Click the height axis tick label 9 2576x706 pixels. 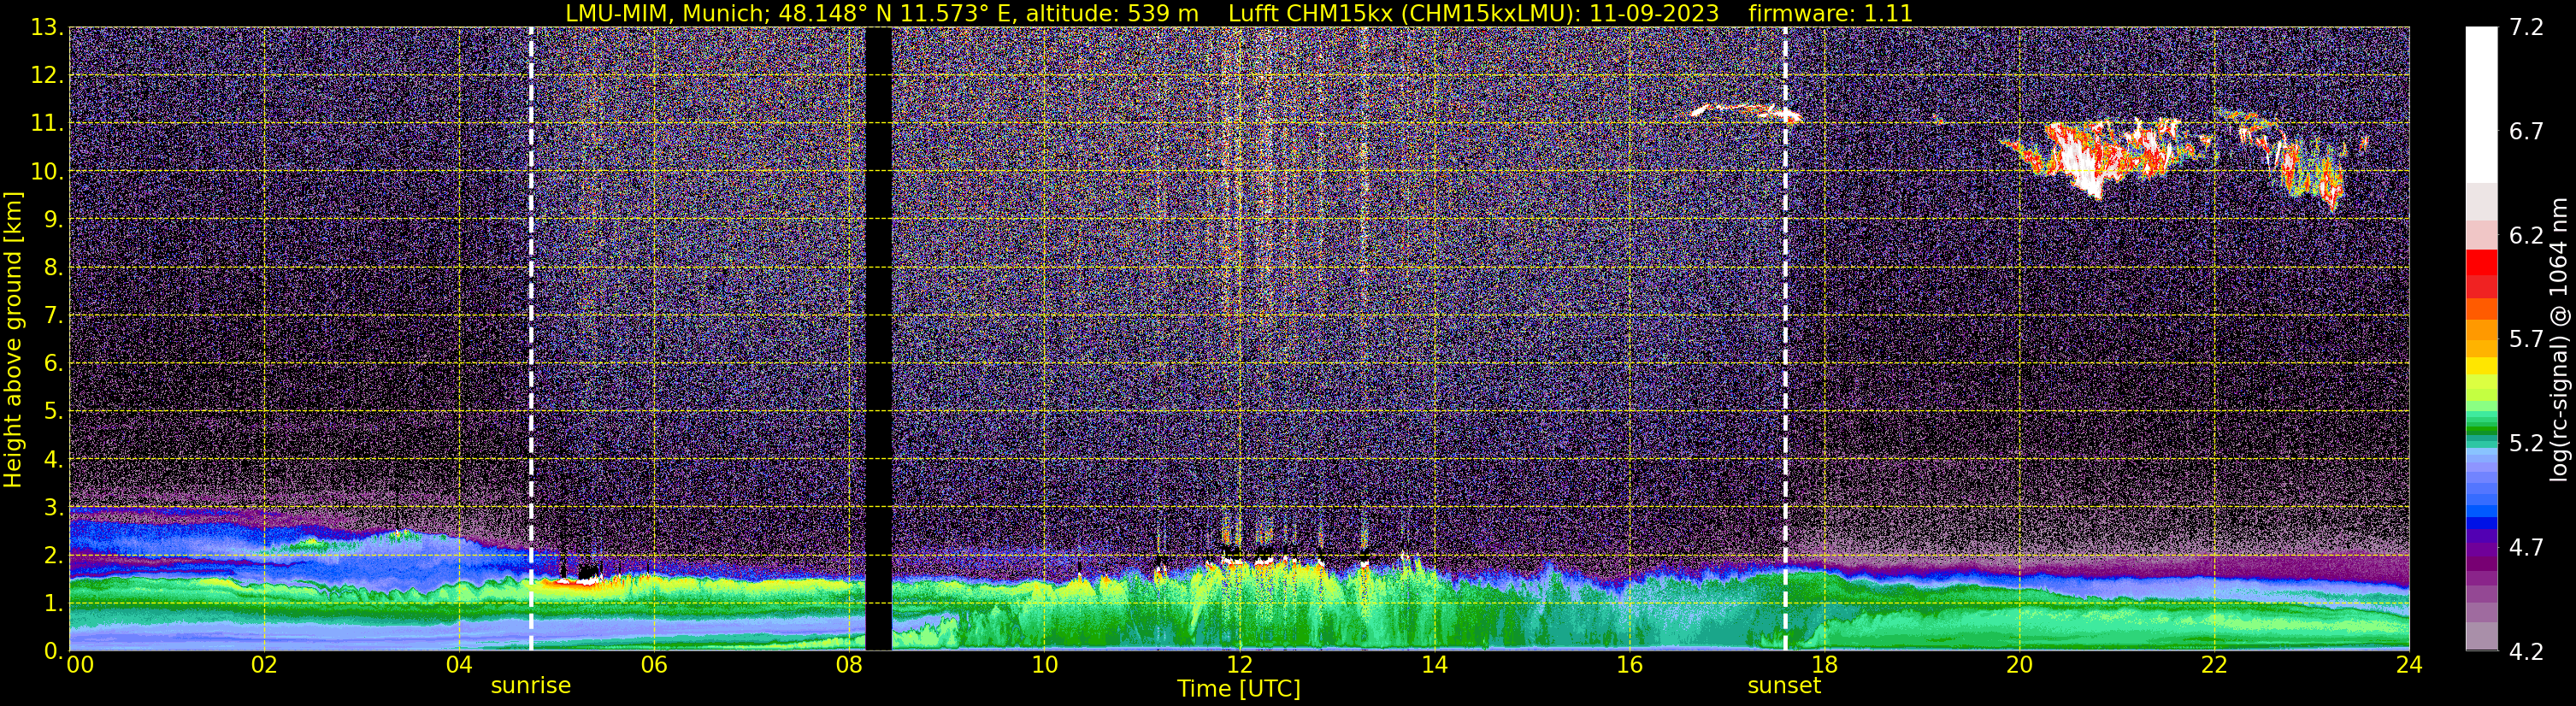(x=52, y=219)
